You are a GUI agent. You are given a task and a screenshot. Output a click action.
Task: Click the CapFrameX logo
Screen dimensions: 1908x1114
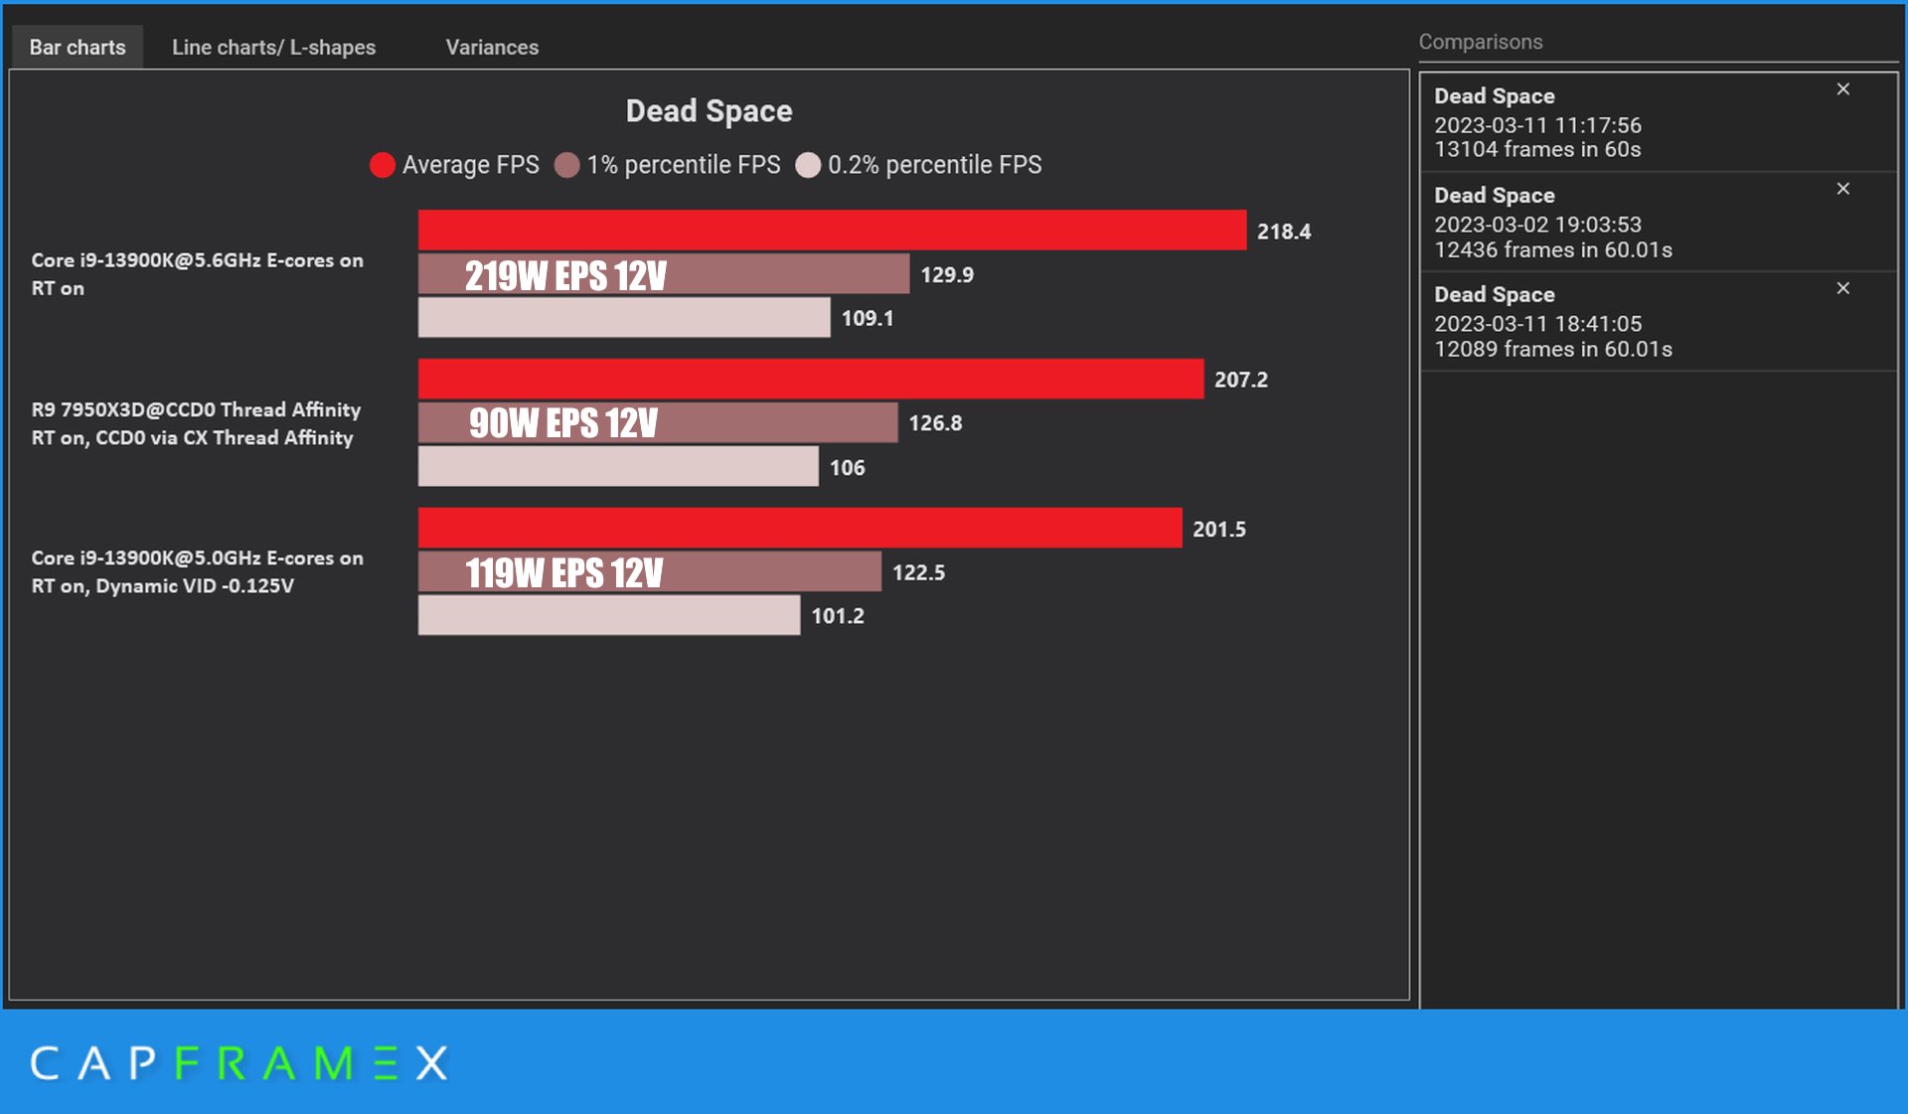coord(238,1063)
